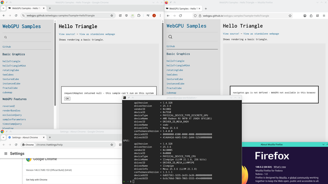Screen dimensions: 328x184
Task: Open occlusionQuery sample in Chrome sidebar
Action: (x=12, y=115)
